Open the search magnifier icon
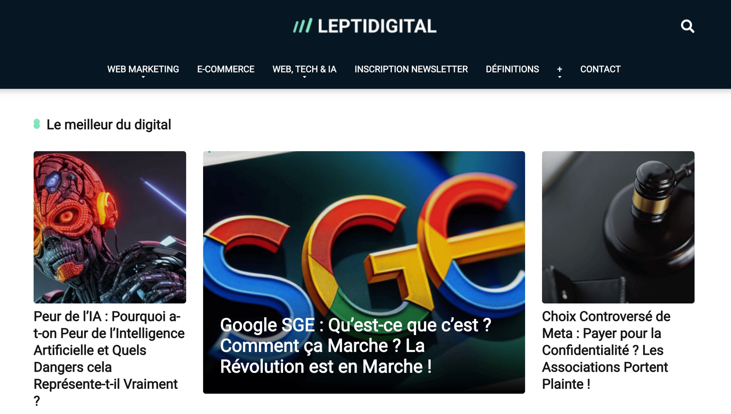This screenshot has height=414, width=731. (x=687, y=26)
